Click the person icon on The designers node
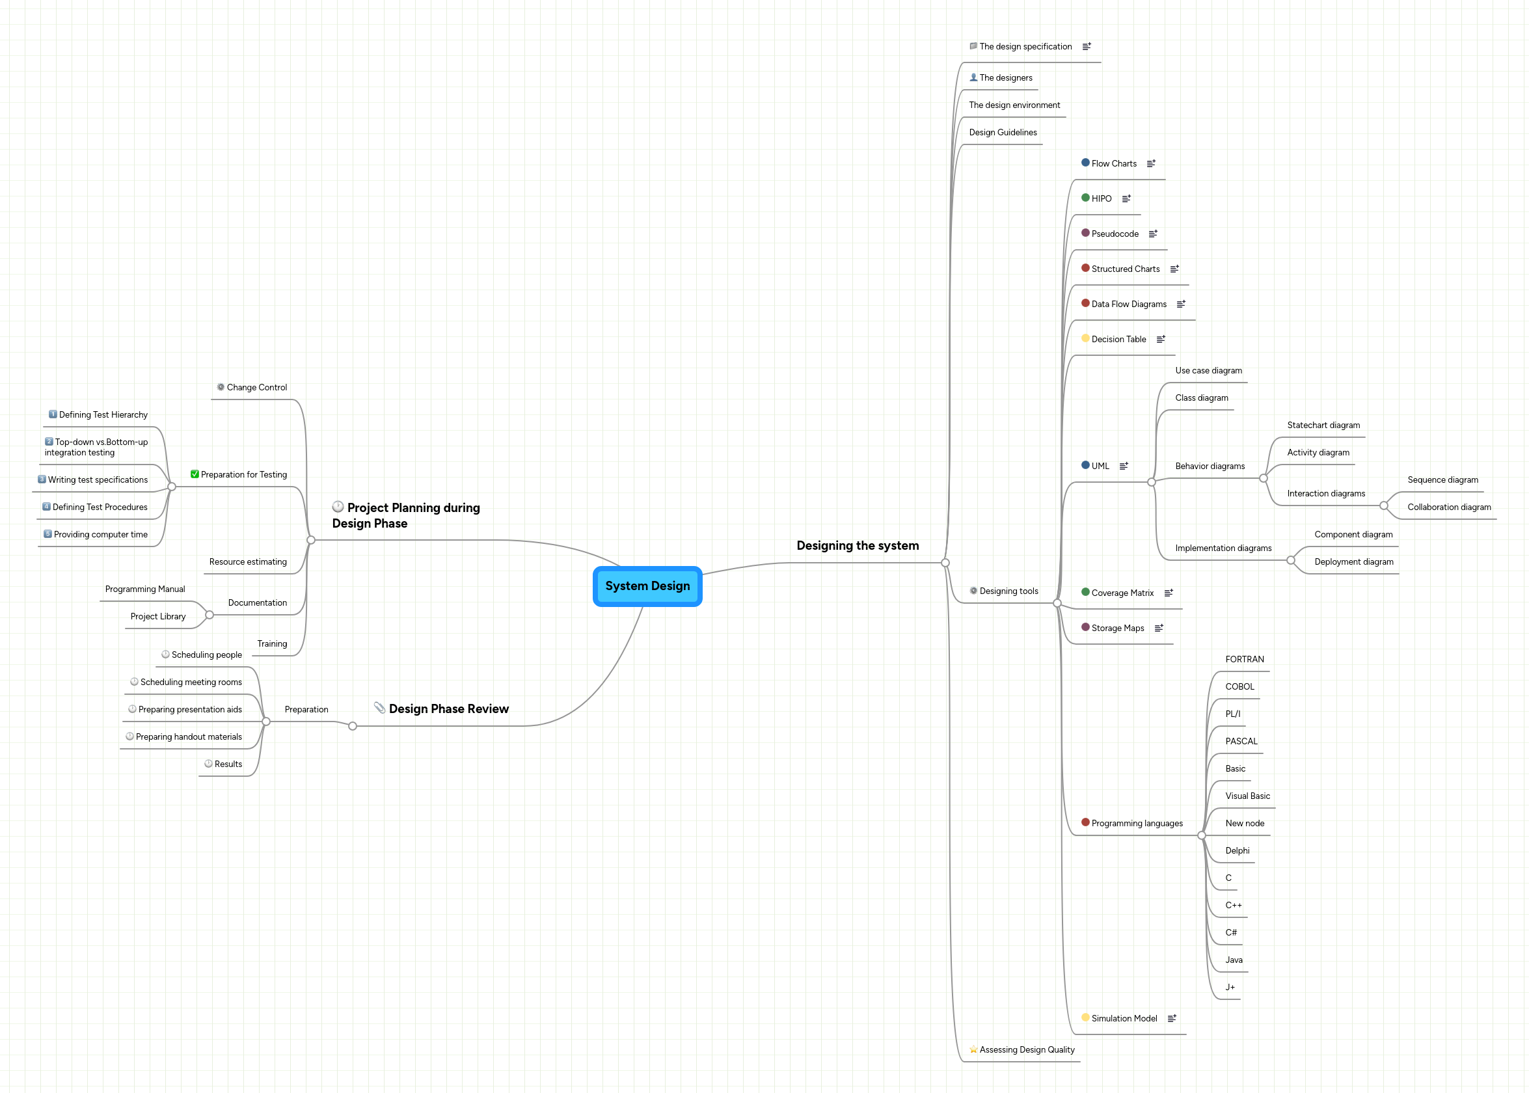1529x1093 pixels. pos(973,77)
